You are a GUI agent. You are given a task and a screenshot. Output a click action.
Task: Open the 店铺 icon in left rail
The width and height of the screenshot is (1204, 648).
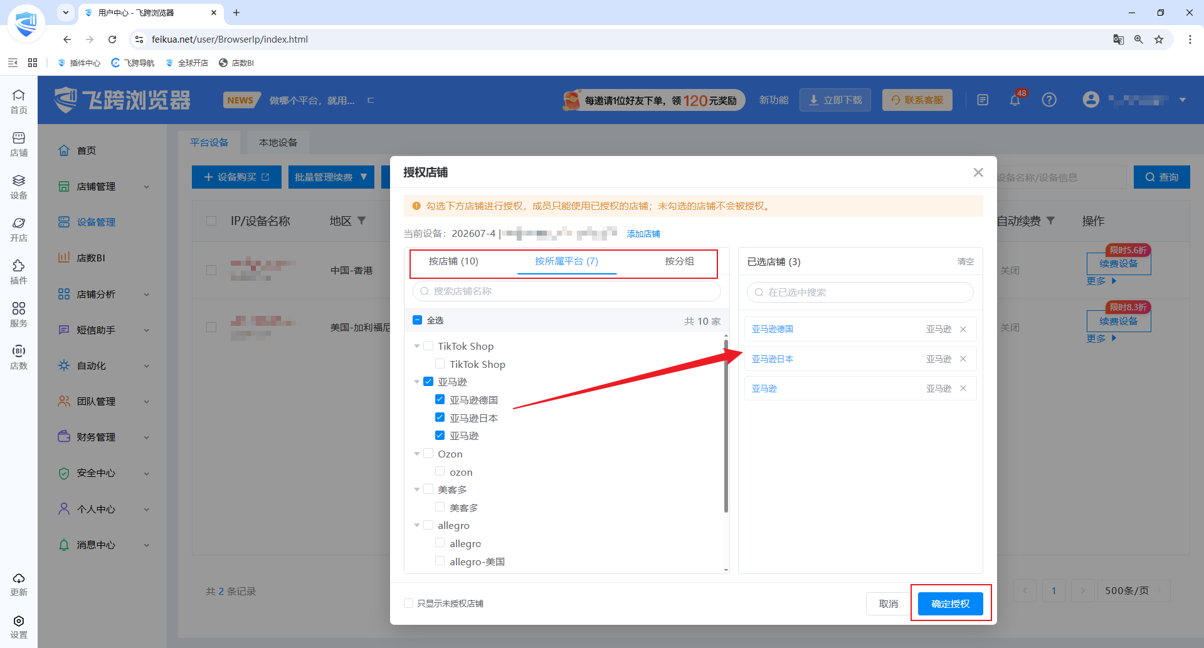click(19, 144)
